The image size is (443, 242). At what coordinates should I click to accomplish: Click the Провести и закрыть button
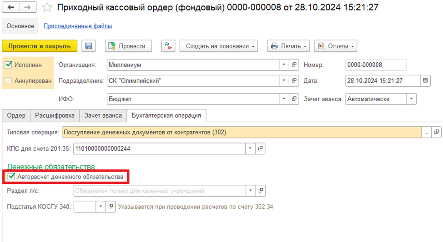[x=40, y=46]
